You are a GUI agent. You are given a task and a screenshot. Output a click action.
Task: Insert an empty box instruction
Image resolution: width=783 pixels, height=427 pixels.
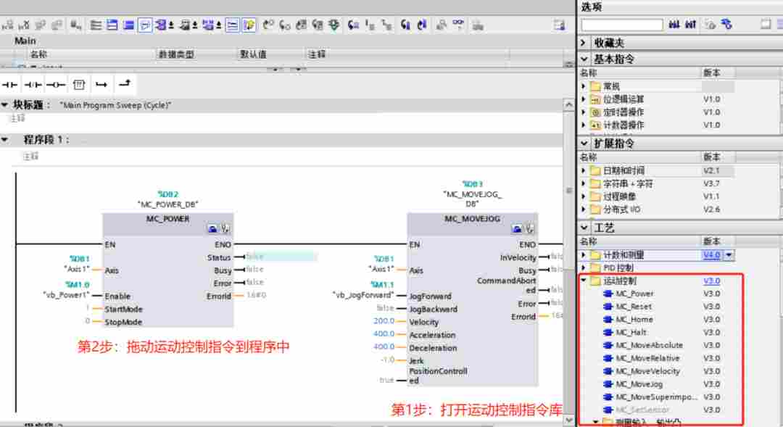click(x=78, y=85)
